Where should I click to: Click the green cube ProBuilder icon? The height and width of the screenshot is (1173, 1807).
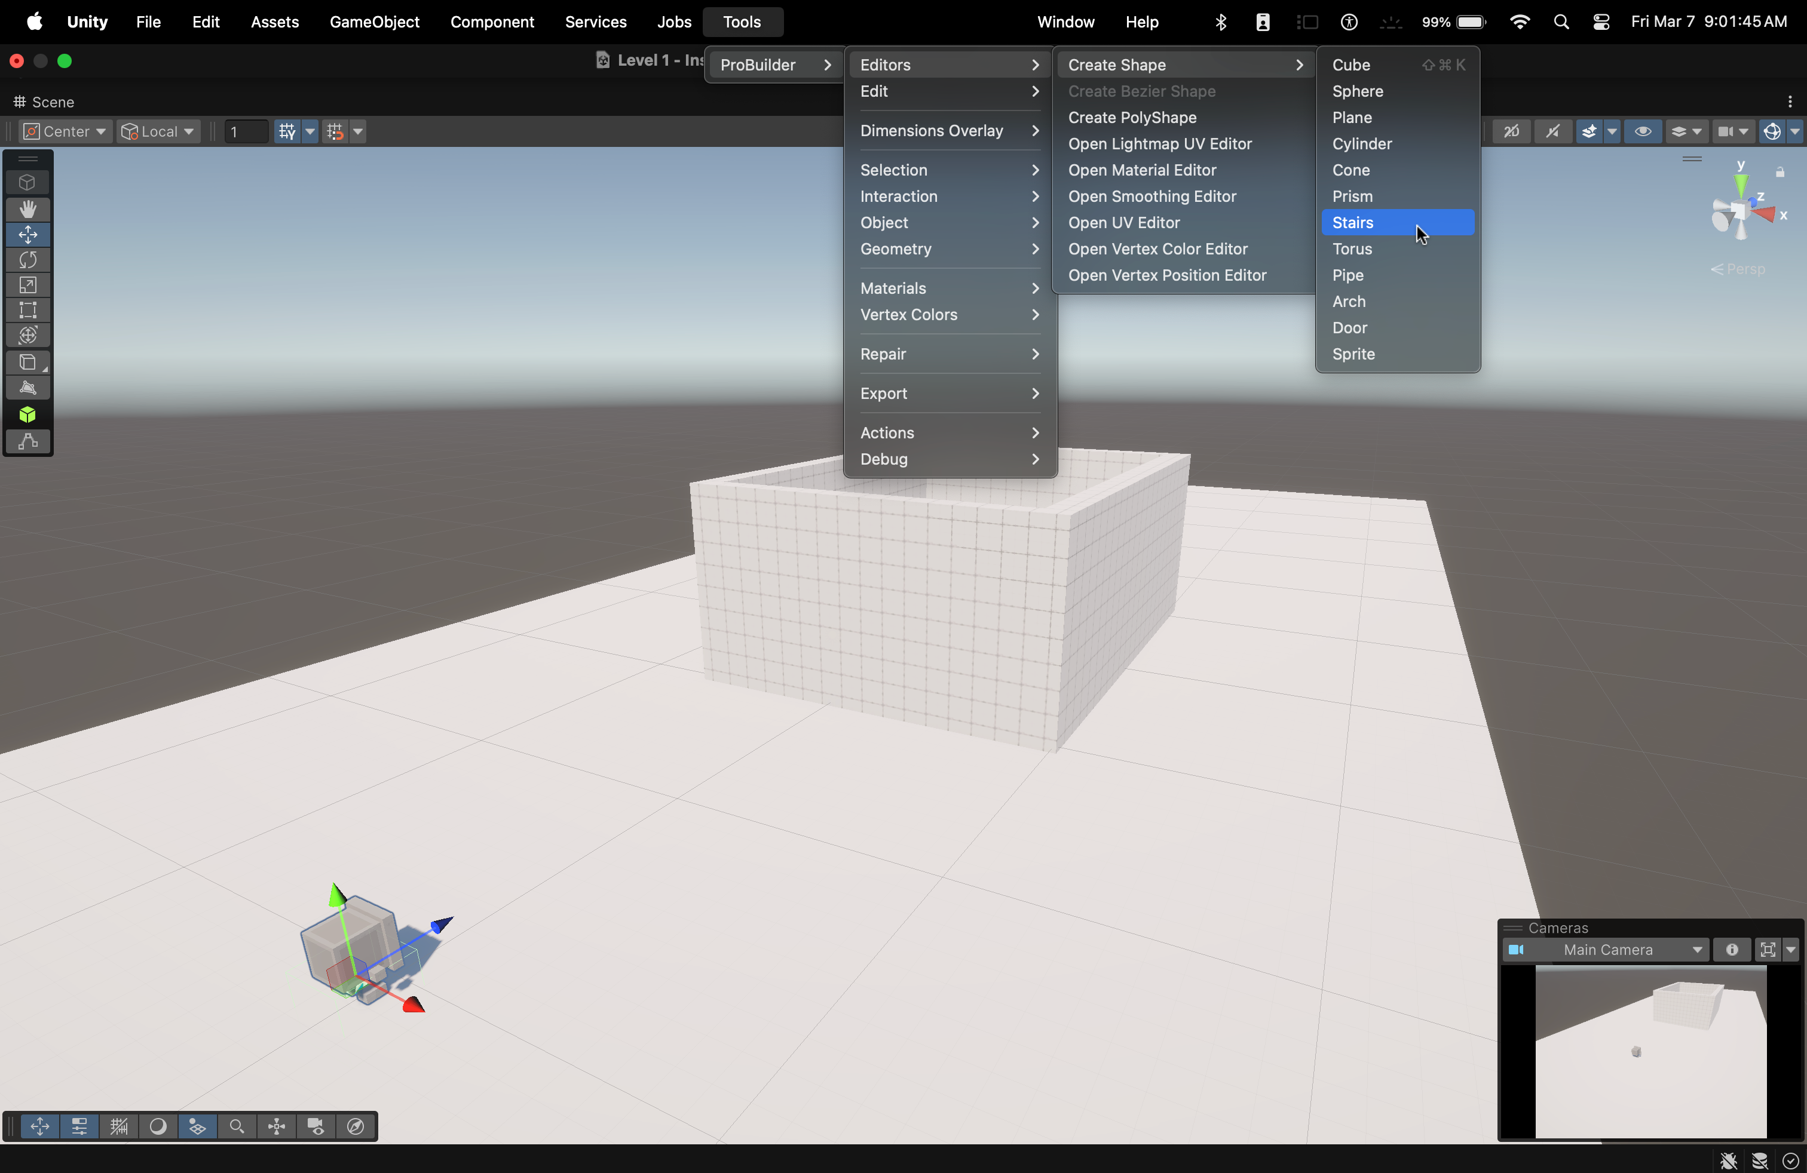[x=28, y=414]
